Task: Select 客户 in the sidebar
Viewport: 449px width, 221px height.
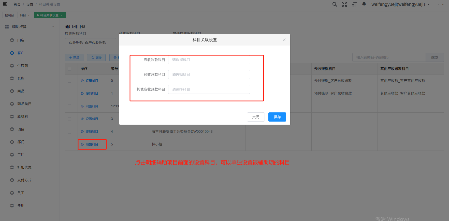Action: pyautogui.click(x=21, y=53)
